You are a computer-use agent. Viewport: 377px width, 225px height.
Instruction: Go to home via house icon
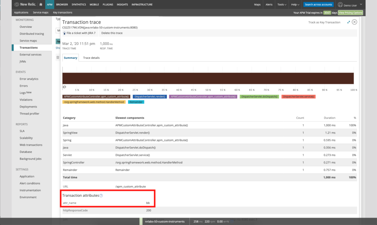click(41, 4)
